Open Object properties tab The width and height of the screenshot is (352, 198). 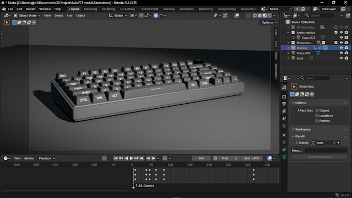pyautogui.click(x=284, y=135)
